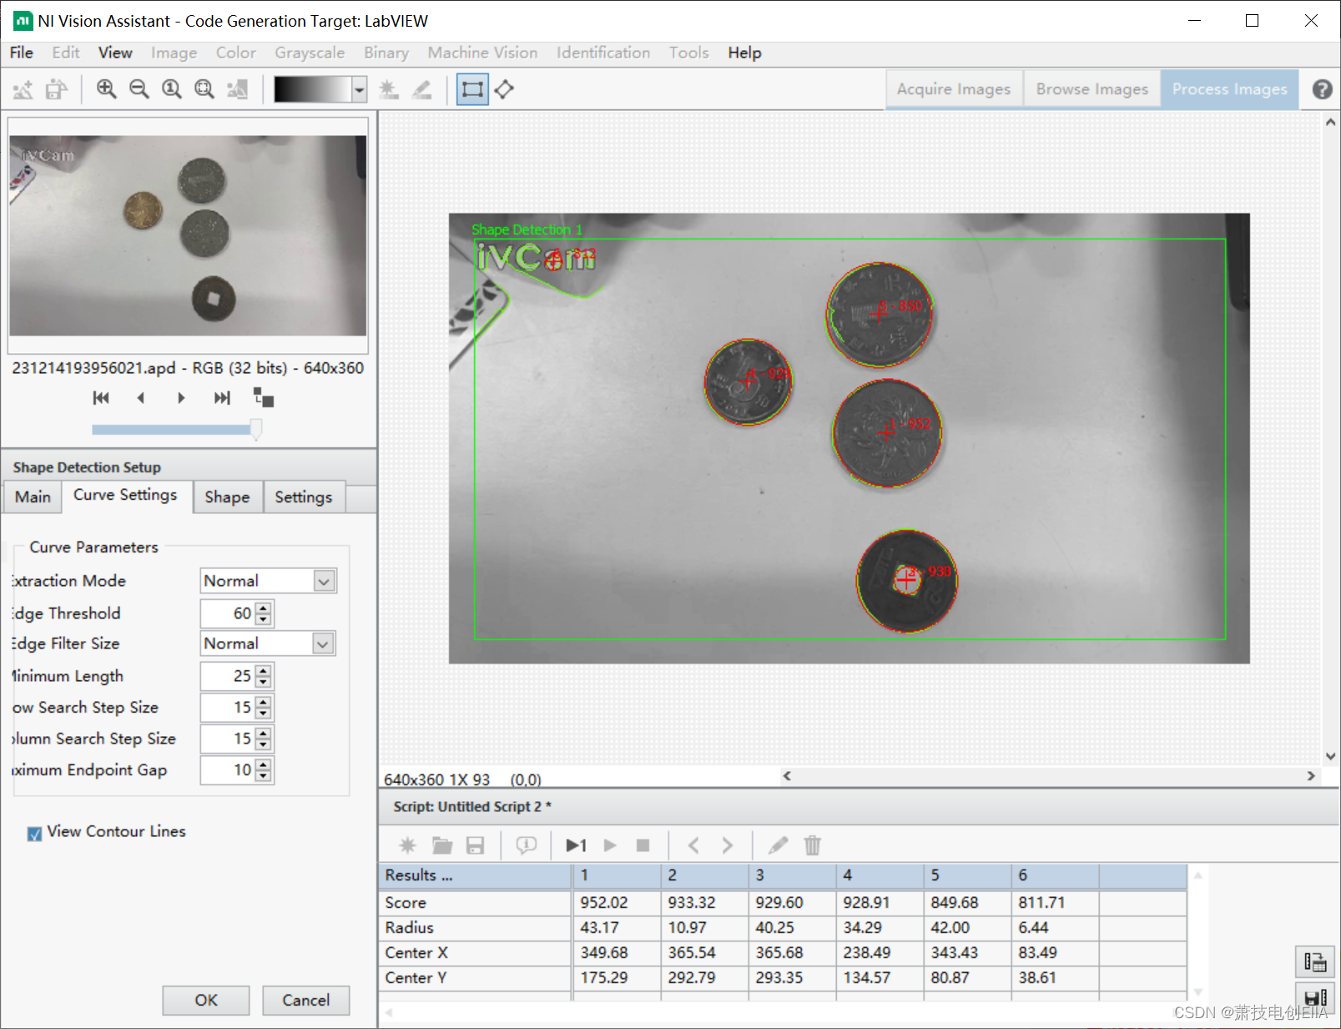The height and width of the screenshot is (1029, 1341).
Task: Click the save results floppy icon
Action: click(1315, 997)
